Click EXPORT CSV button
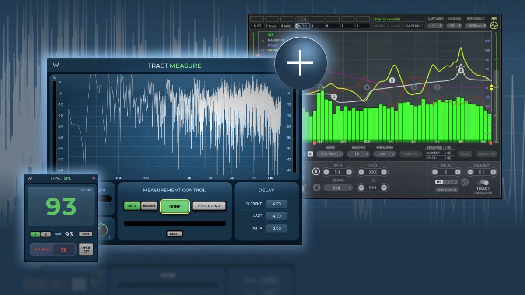The image size is (525, 295). 86,250
